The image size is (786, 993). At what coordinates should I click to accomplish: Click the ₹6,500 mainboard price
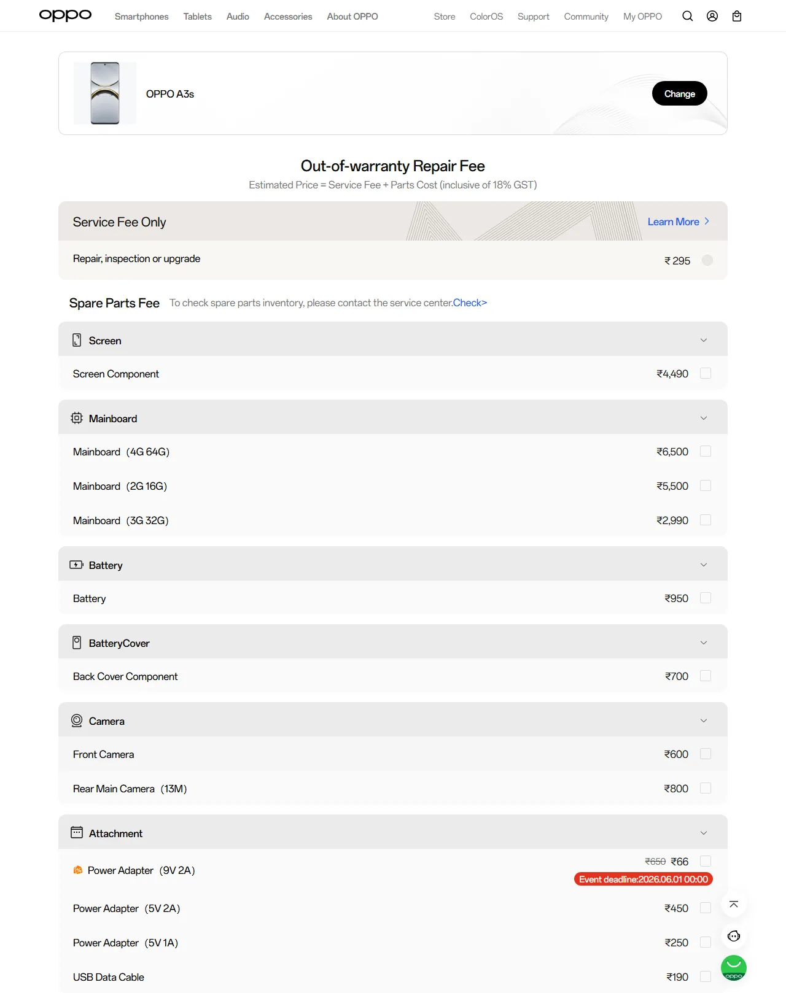point(672,452)
